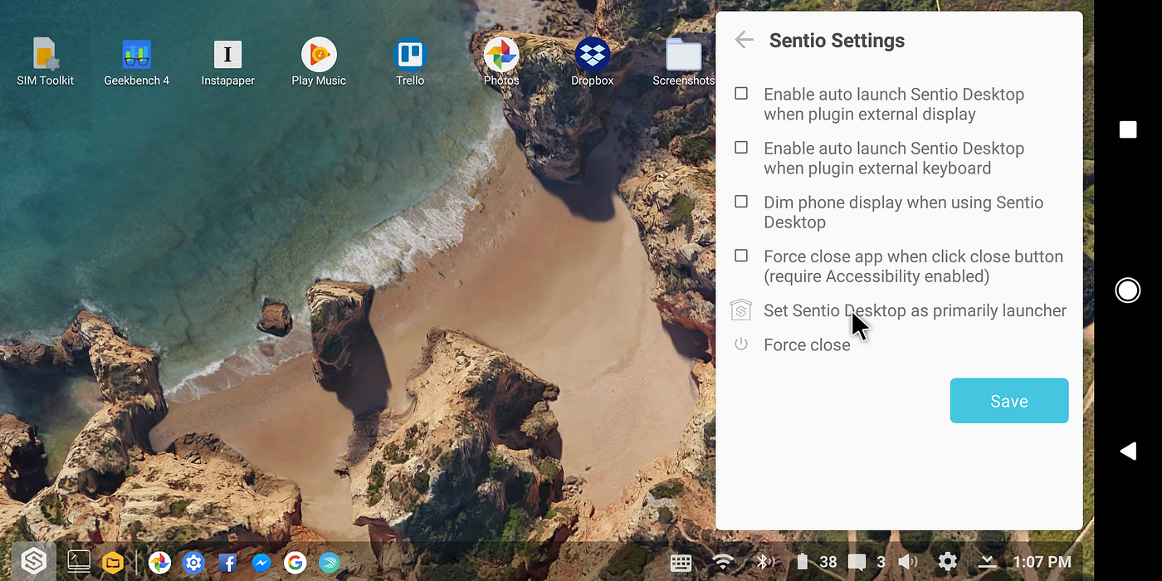This screenshot has width=1162, height=581.
Task: Tap the Android back triangle button
Action: click(1127, 451)
